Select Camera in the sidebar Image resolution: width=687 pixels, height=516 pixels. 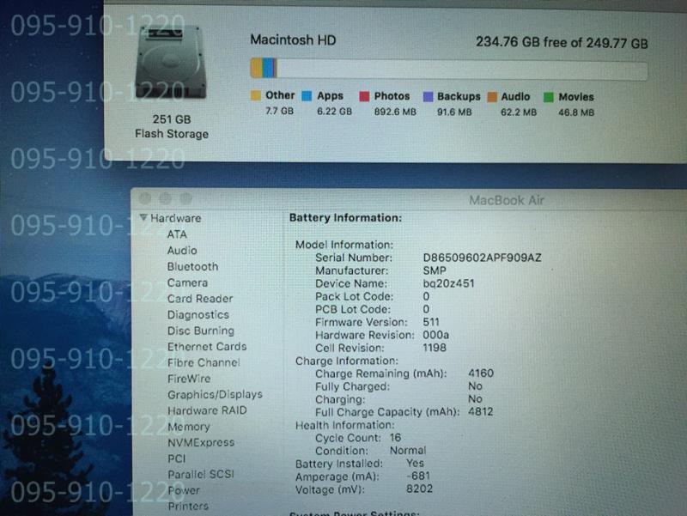(x=187, y=282)
